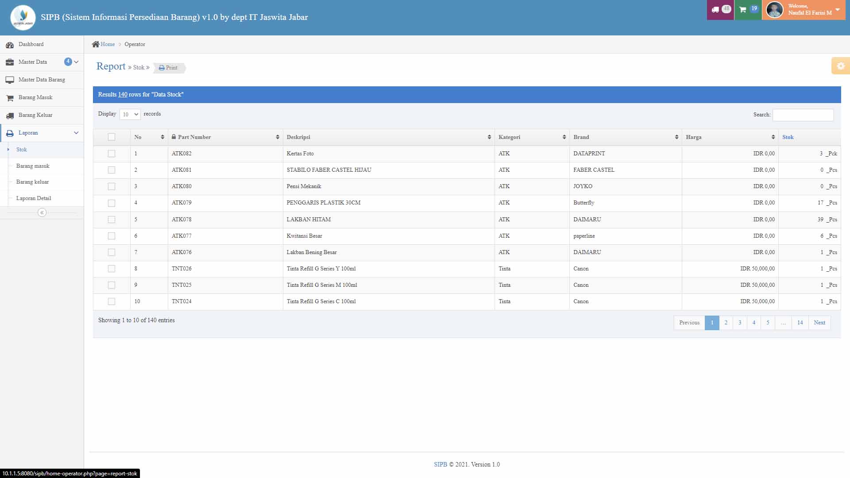Screen dimensions: 850x478
Task: Click the Search input field
Action: pos(803,115)
